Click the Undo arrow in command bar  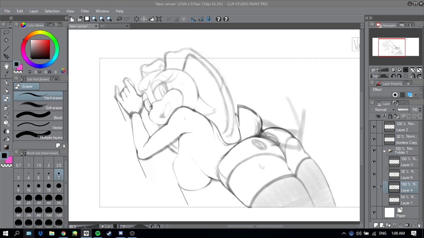(x=119, y=19)
